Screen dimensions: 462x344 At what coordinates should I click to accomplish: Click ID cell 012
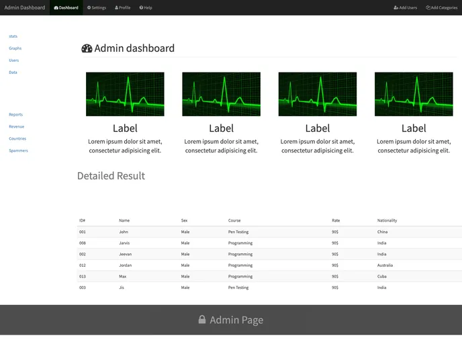pyautogui.click(x=82, y=265)
